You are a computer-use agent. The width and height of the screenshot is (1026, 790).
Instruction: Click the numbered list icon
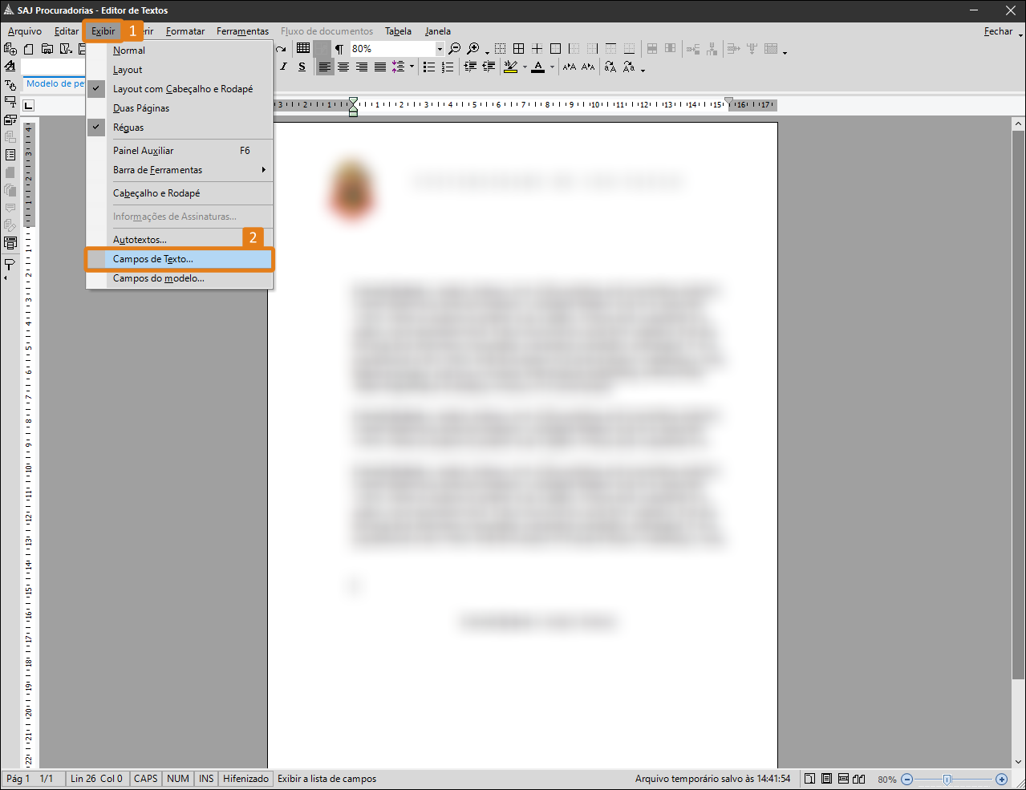click(448, 67)
